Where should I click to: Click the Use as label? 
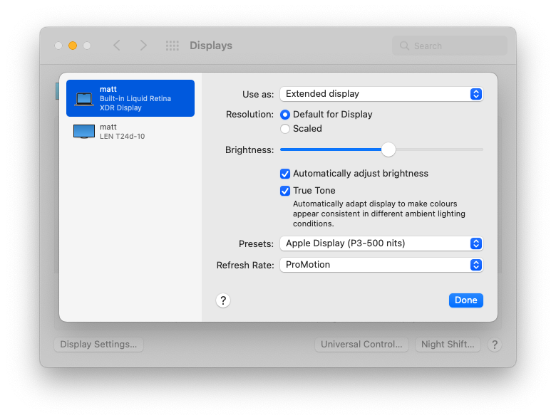click(x=258, y=95)
